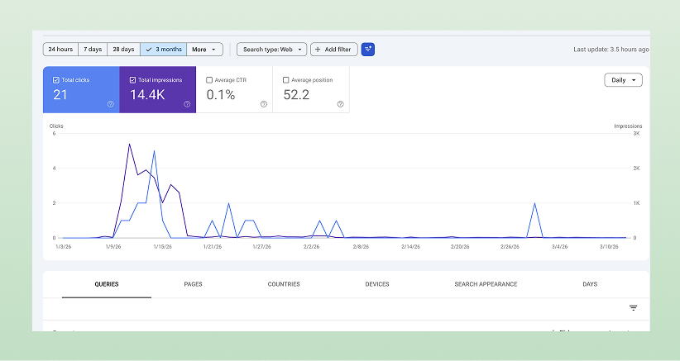The width and height of the screenshot is (680, 361).
Task: Select the 24 hours date range
Action: click(x=60, y=50)
